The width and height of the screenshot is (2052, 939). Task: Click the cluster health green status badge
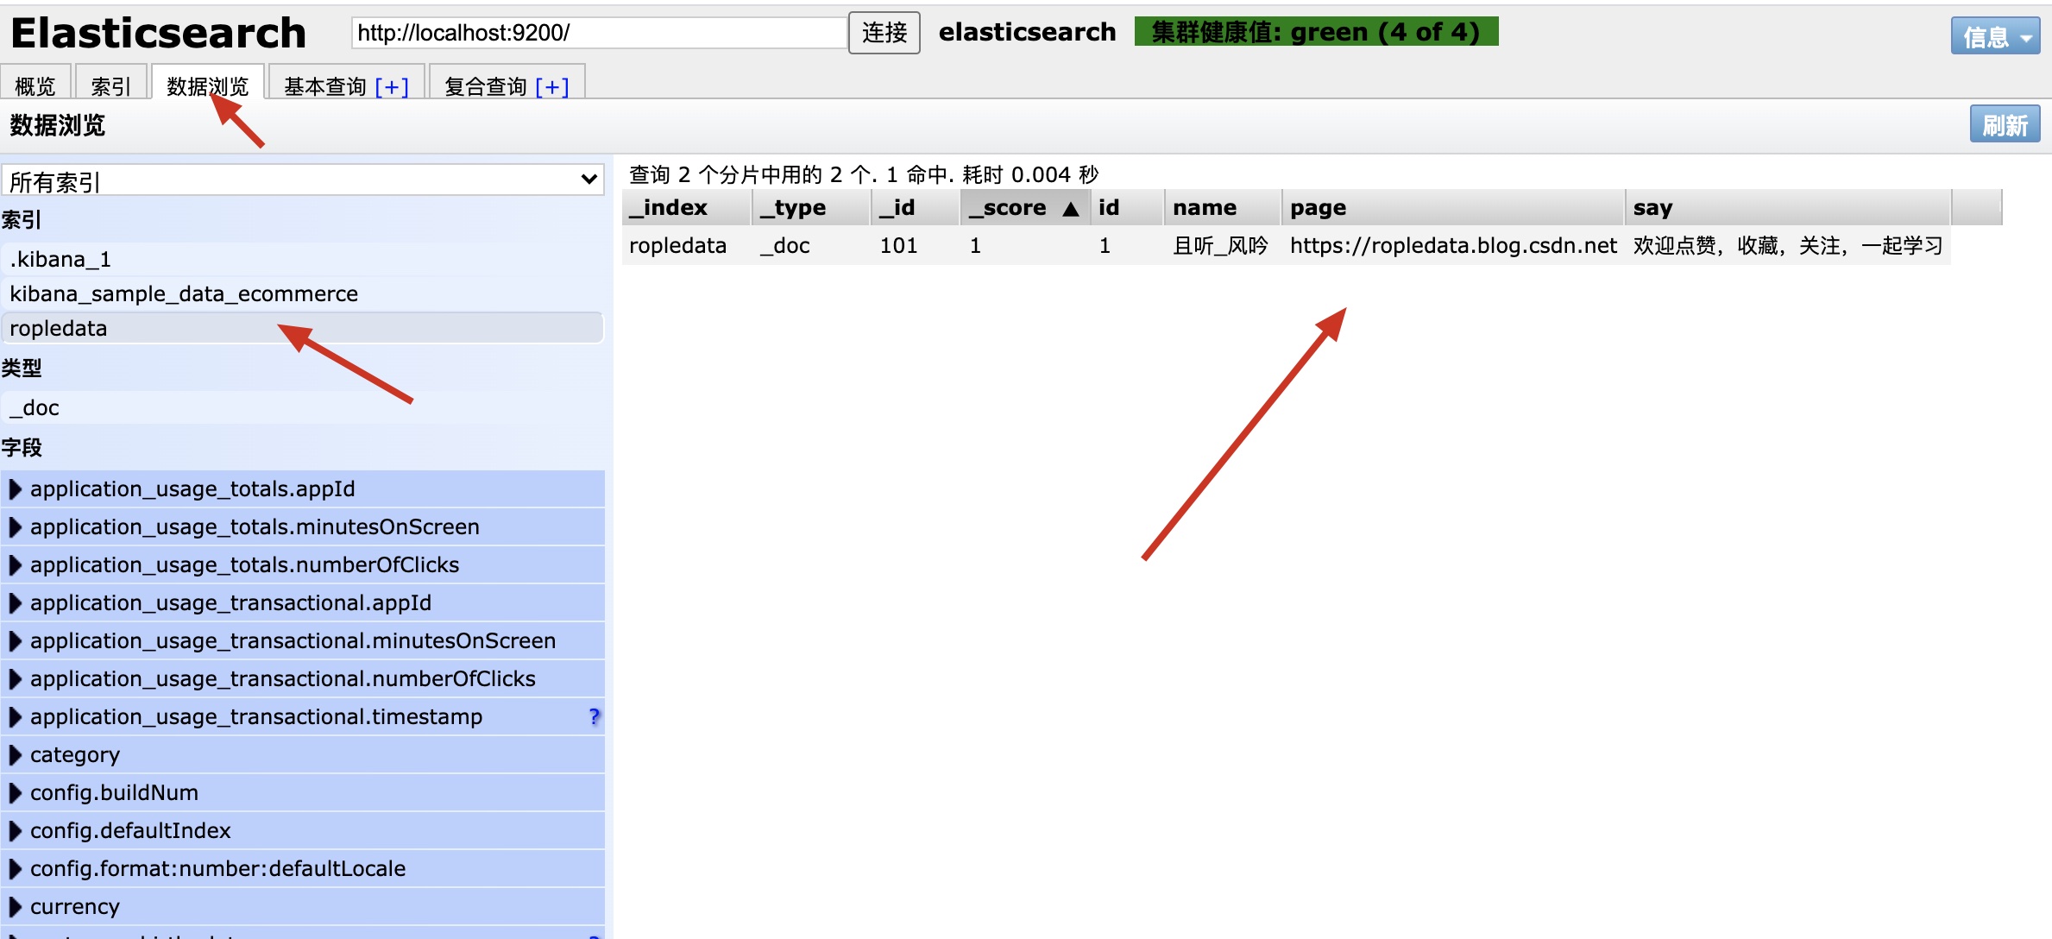pyautogui.click(x=1316, y=32)
